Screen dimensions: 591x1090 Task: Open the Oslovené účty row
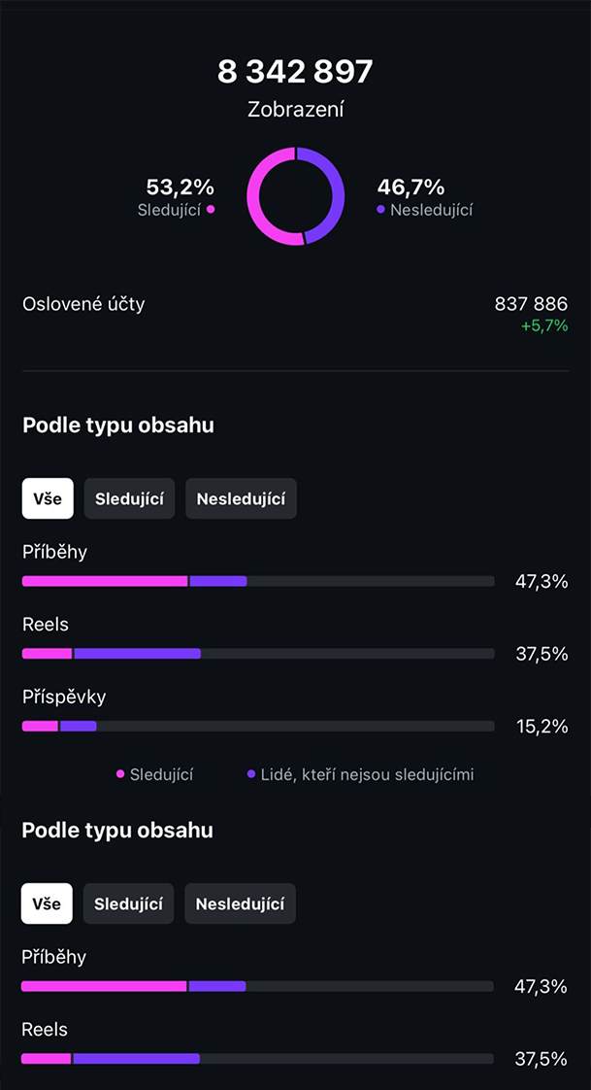(83, 304)
